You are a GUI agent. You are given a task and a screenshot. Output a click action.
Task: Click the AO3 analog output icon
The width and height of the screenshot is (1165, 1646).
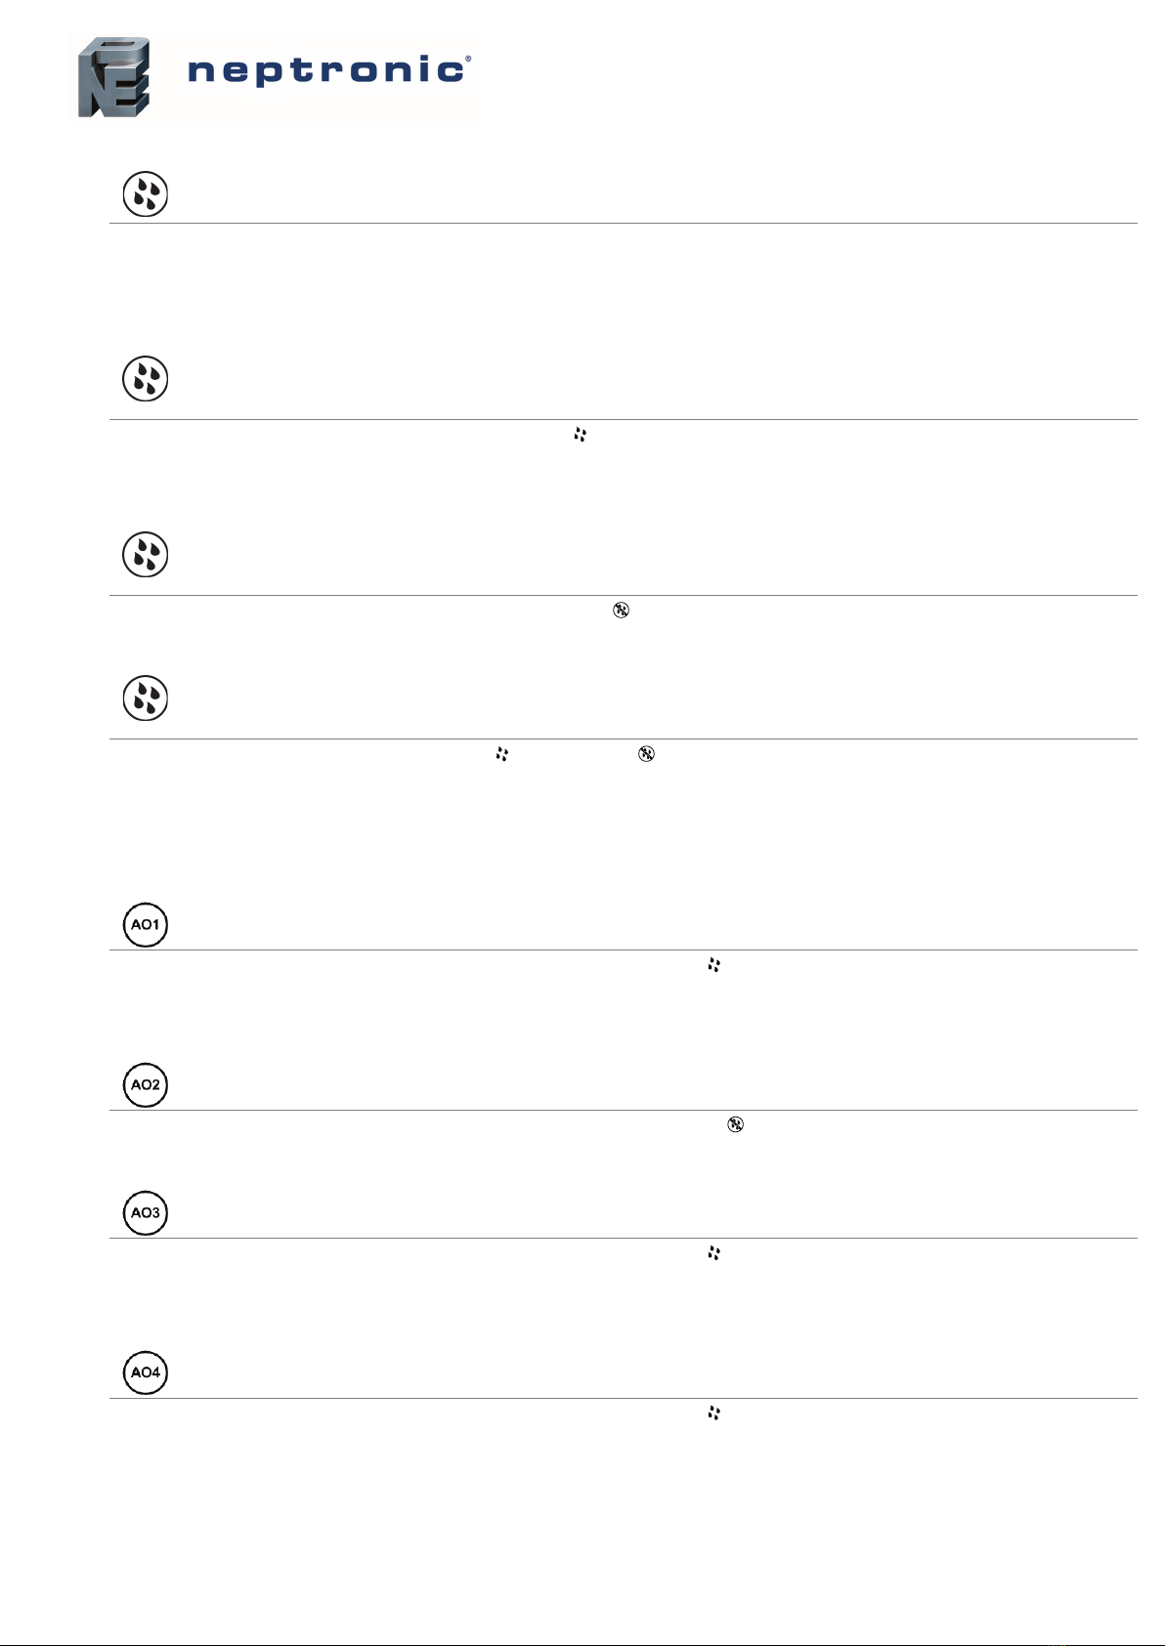145,1213
